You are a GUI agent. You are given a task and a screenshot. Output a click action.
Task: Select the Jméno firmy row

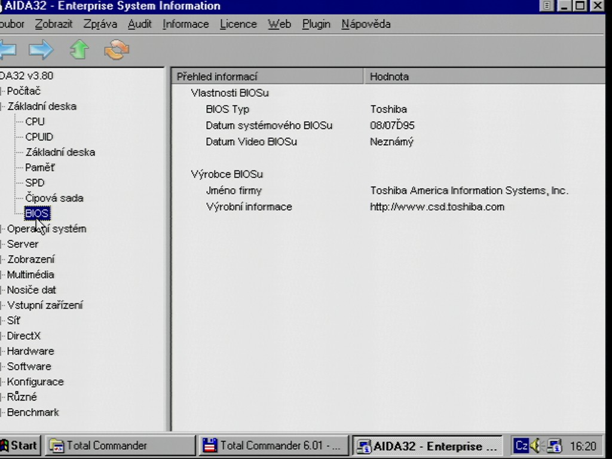[388, 191]
